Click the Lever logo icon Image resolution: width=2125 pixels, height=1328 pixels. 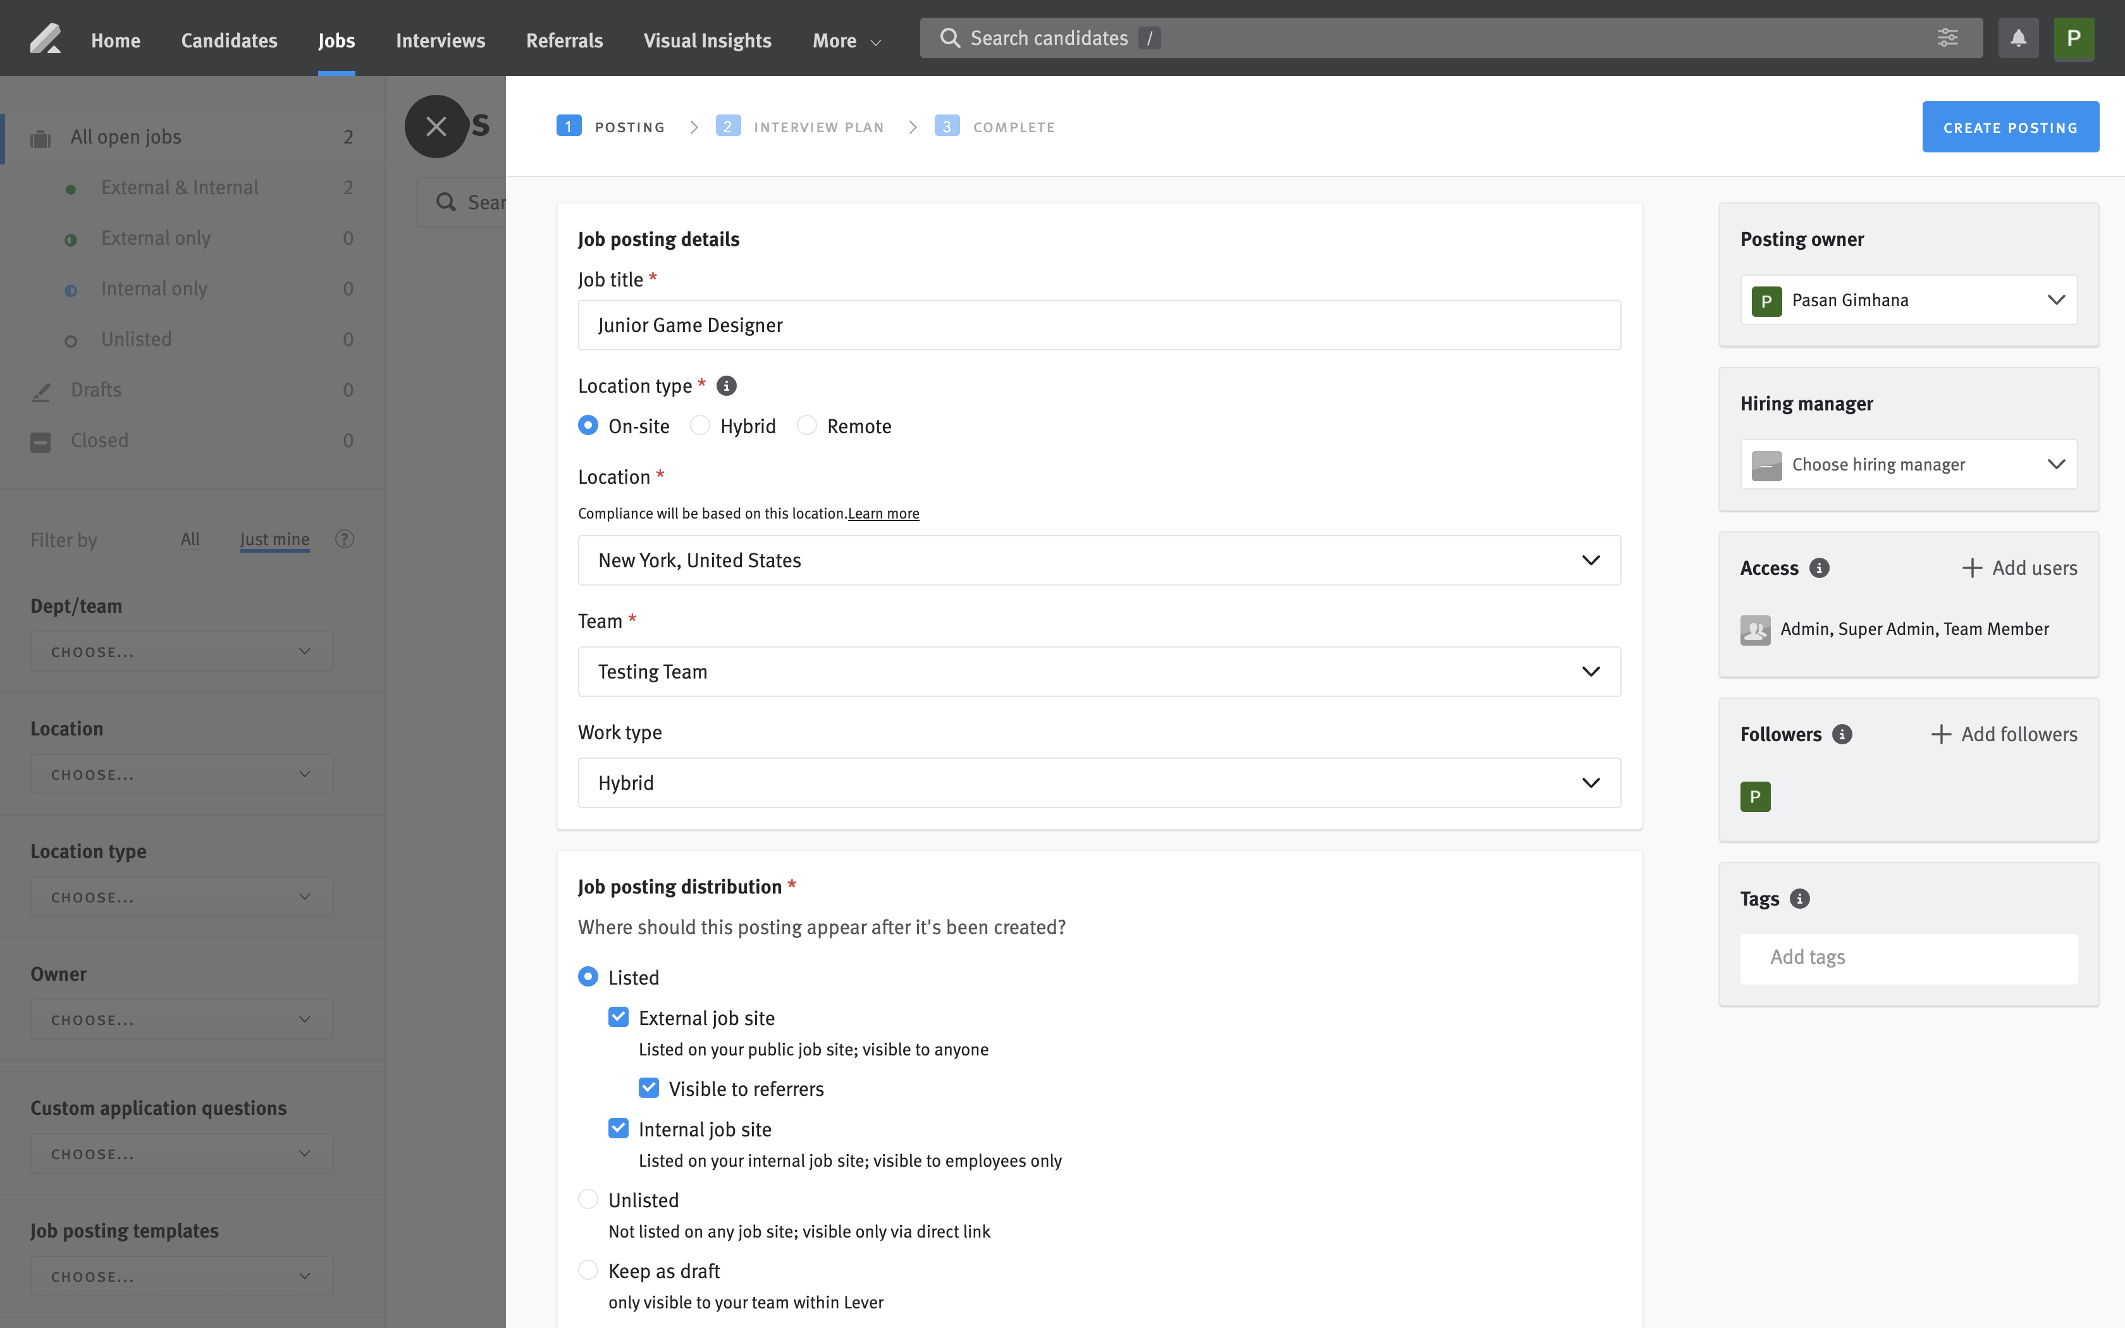(x=45, y=39)
